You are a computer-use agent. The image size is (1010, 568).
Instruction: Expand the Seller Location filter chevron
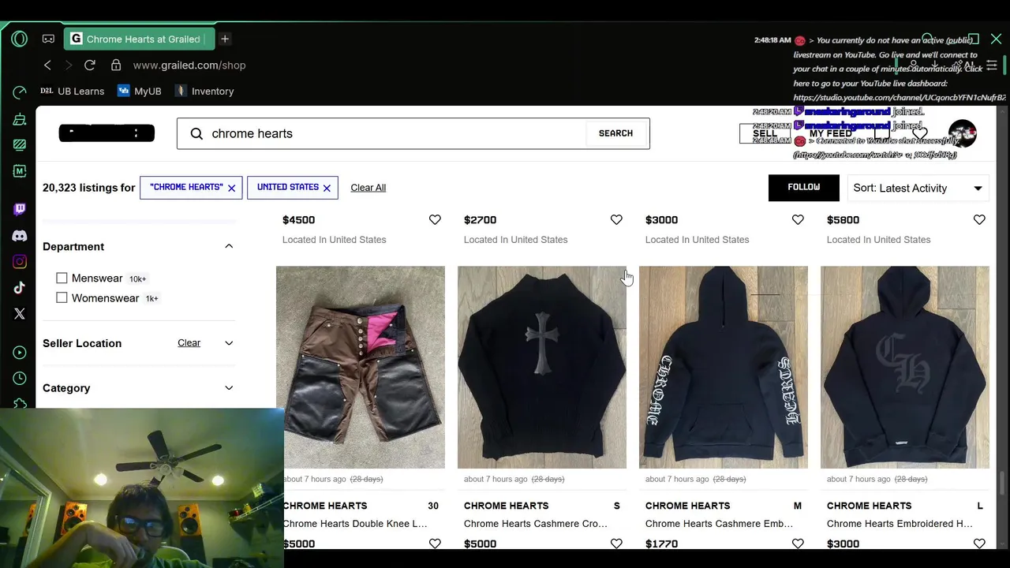(229, 343)
